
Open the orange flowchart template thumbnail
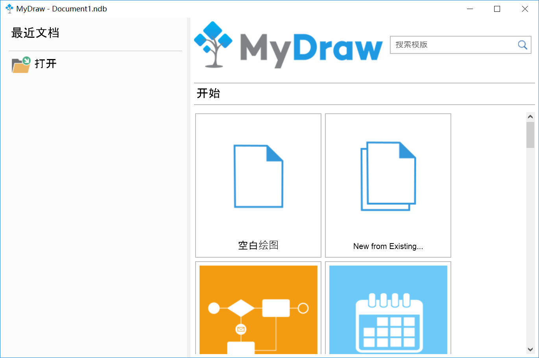pyautogui.click(x=258, y=310)
